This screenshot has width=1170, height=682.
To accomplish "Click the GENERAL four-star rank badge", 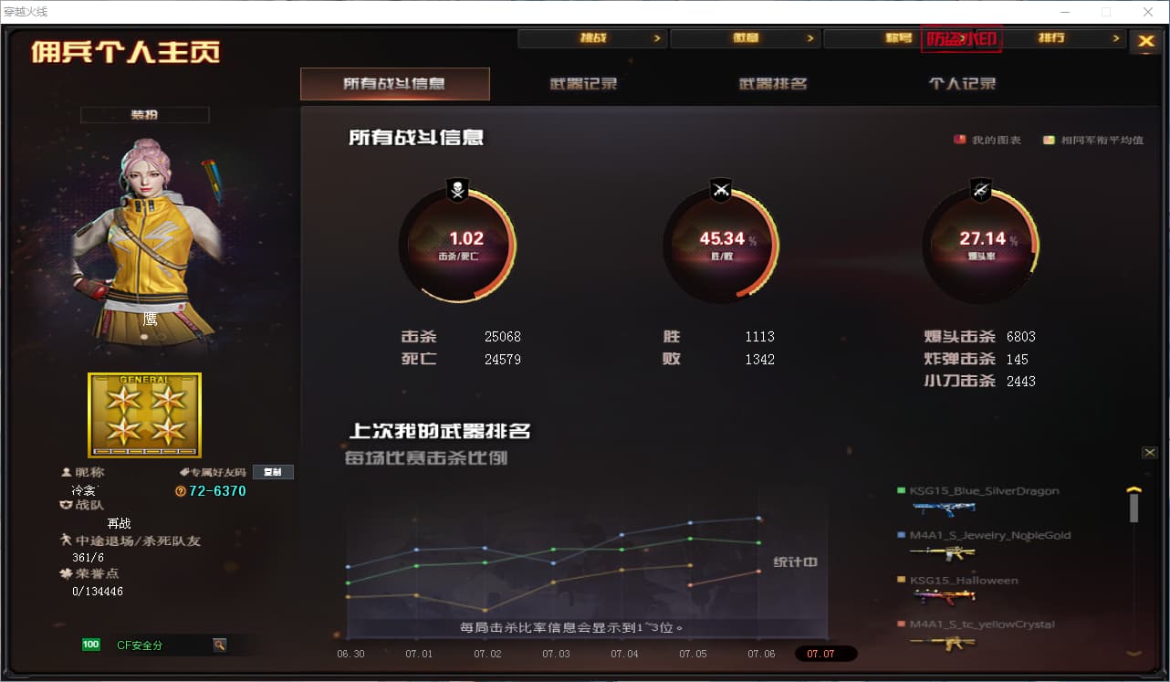I will pyautogui.click(x=144, y=415).
